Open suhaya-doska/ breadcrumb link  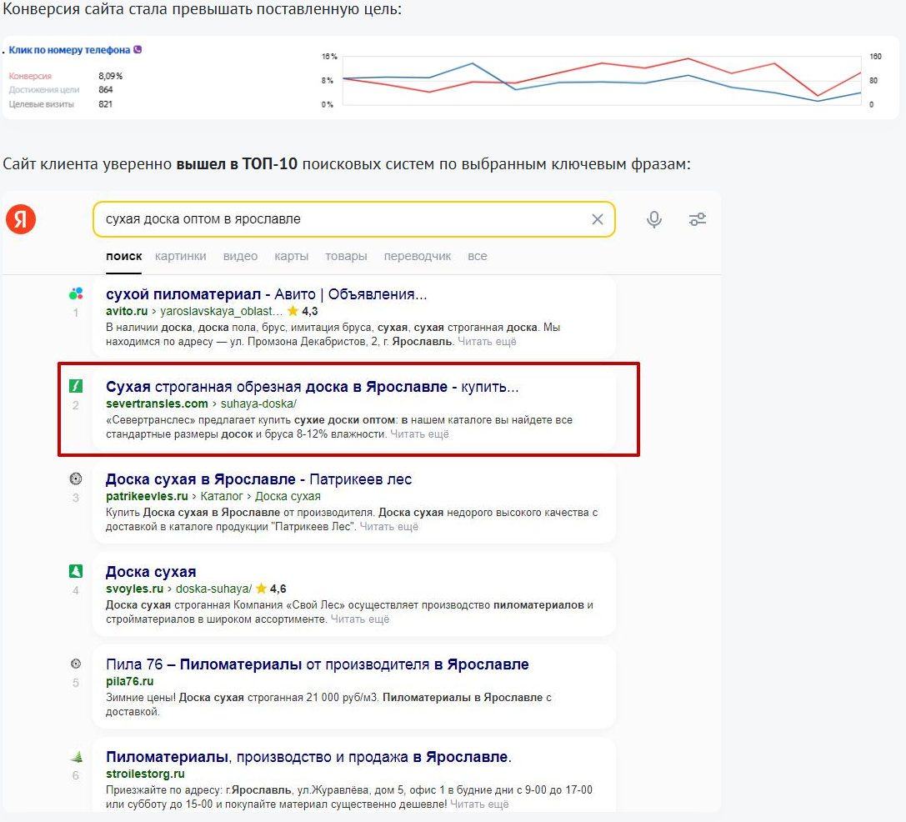(x=258, y=403)
